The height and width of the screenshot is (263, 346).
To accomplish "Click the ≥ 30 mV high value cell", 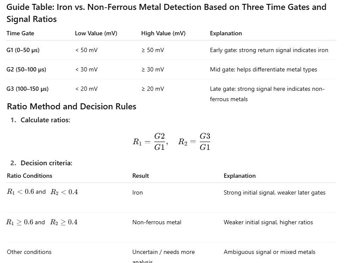I will pyautogui.click(x=153, y=69).
